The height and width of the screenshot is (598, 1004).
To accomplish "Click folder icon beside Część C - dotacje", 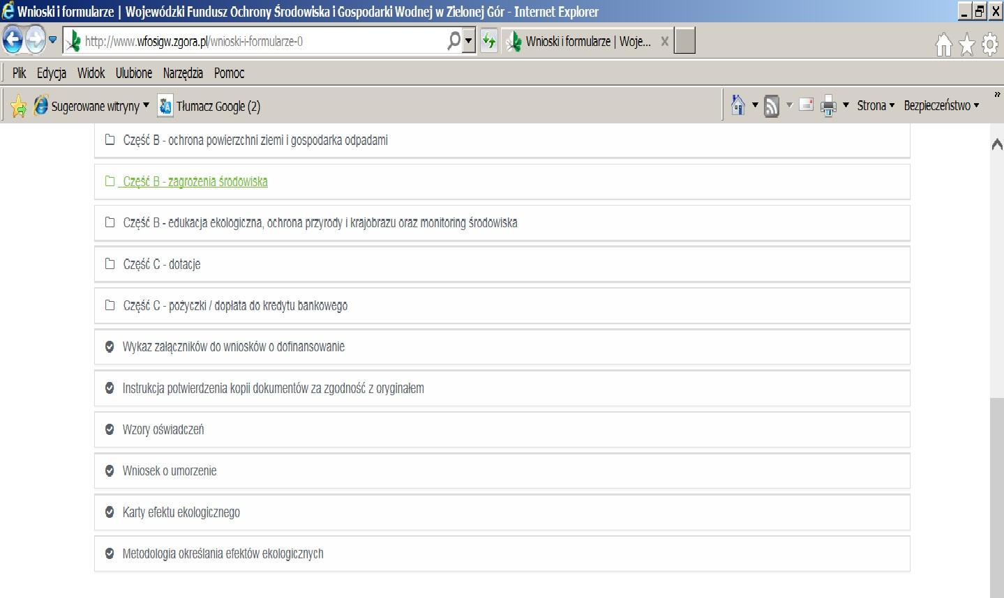I will click(x=110, y=264).
